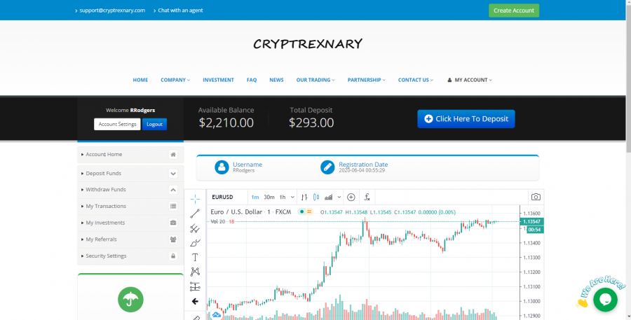Viewport: 631px width, 320px height.
Task: Toggle the orange approximate-data indicator
Action: [x=309, y=212]
